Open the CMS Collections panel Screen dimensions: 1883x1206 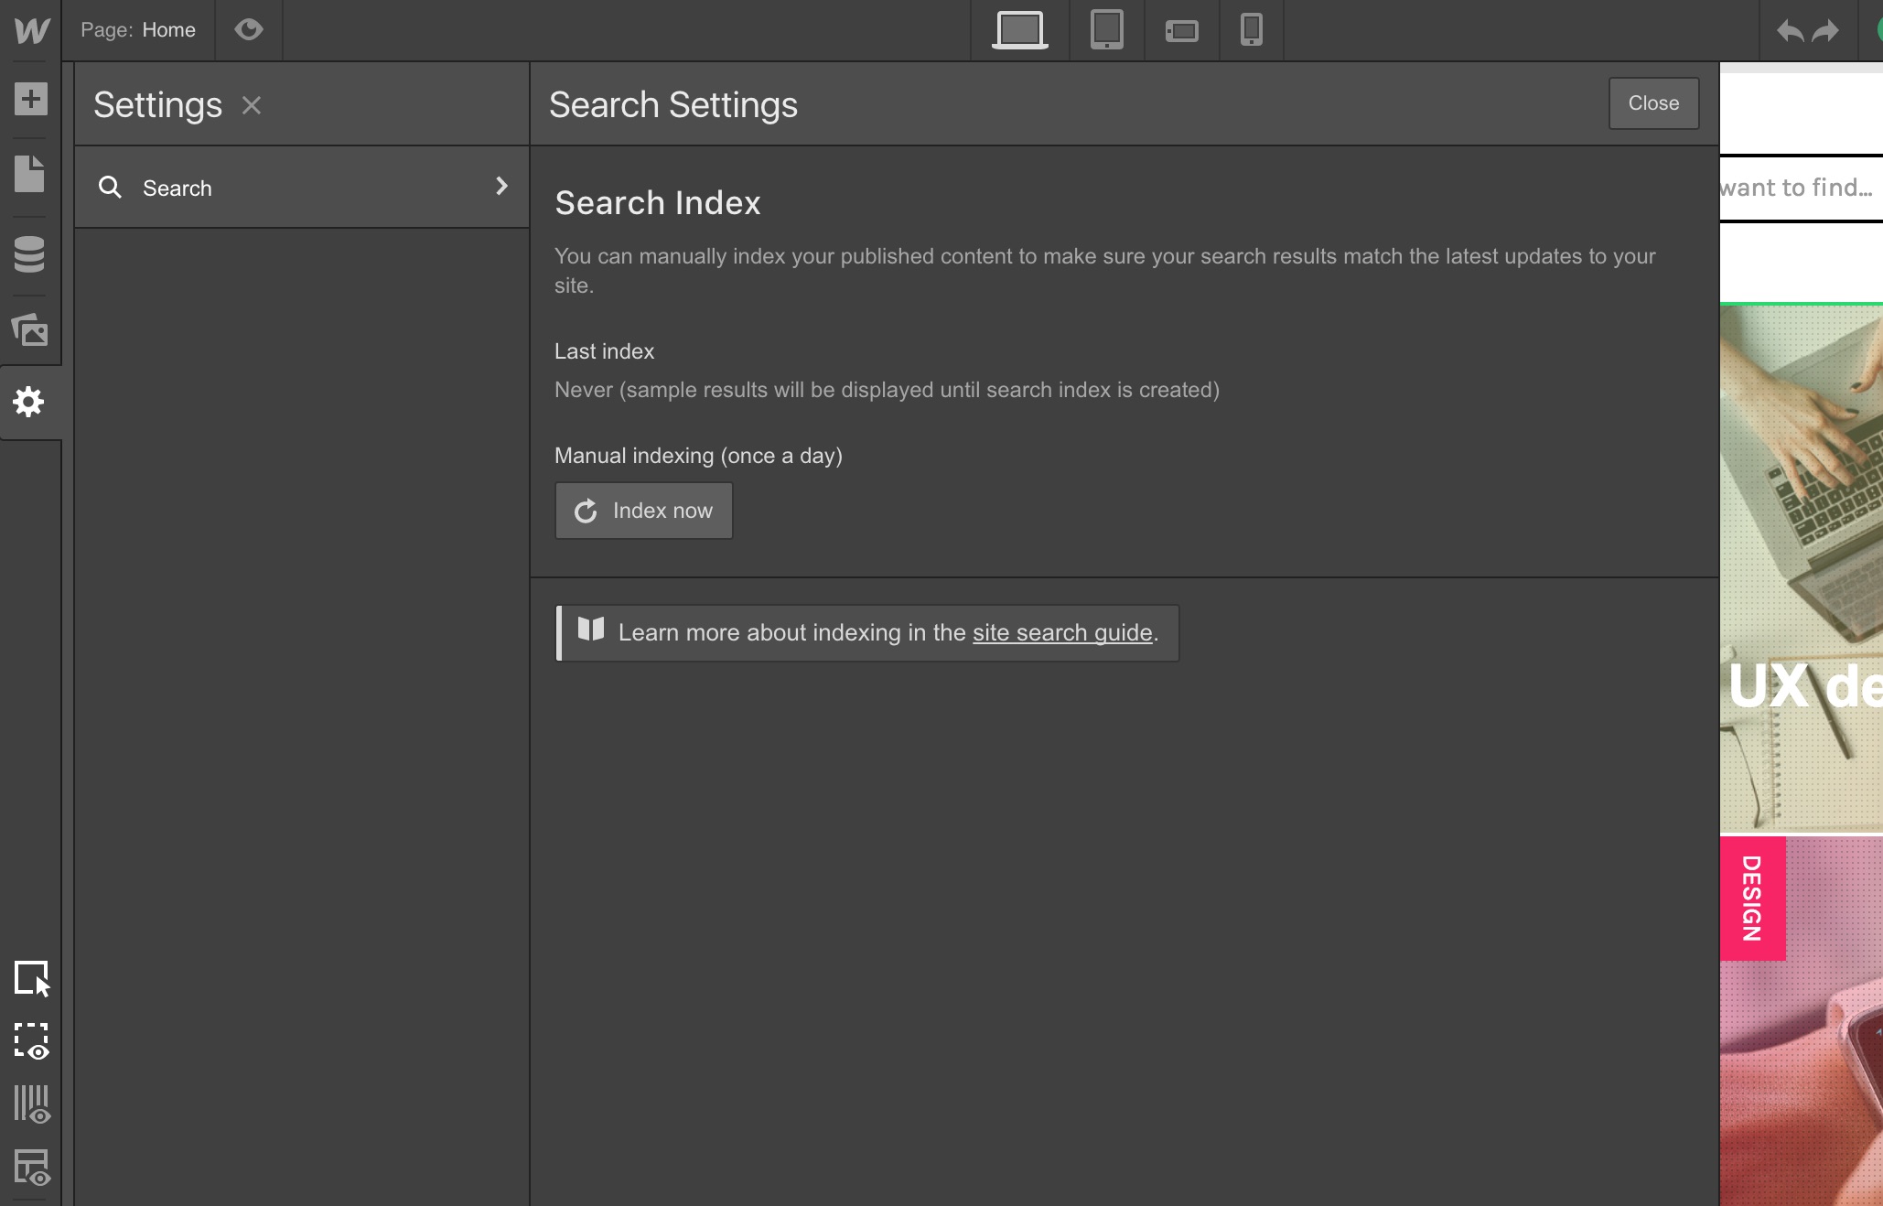tap(30, 254)
